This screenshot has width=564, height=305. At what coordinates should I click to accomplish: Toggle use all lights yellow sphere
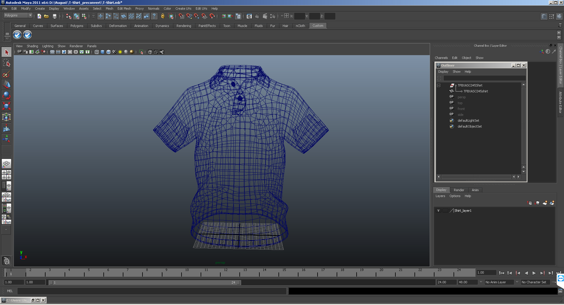(120, 52)
